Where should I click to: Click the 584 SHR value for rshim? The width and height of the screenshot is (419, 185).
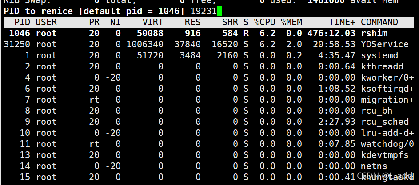(x=230, y=33)
